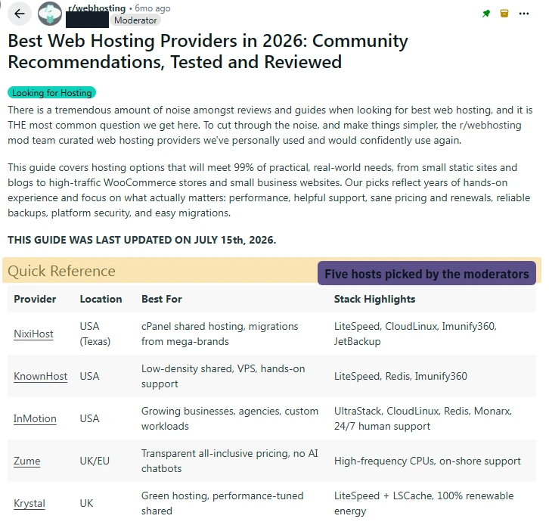Click the InMotion row's 'USA' location cell

(90, 418)
